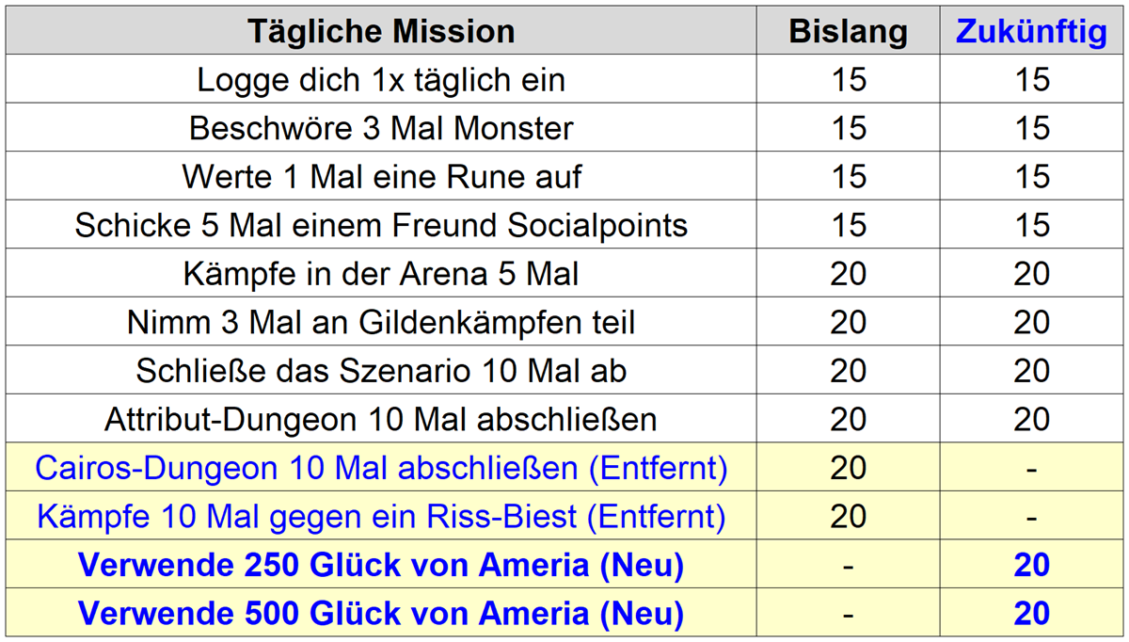Click 'Nimm 3 Mal an Gildenkämpfen teil'

(x=381, y=323)
